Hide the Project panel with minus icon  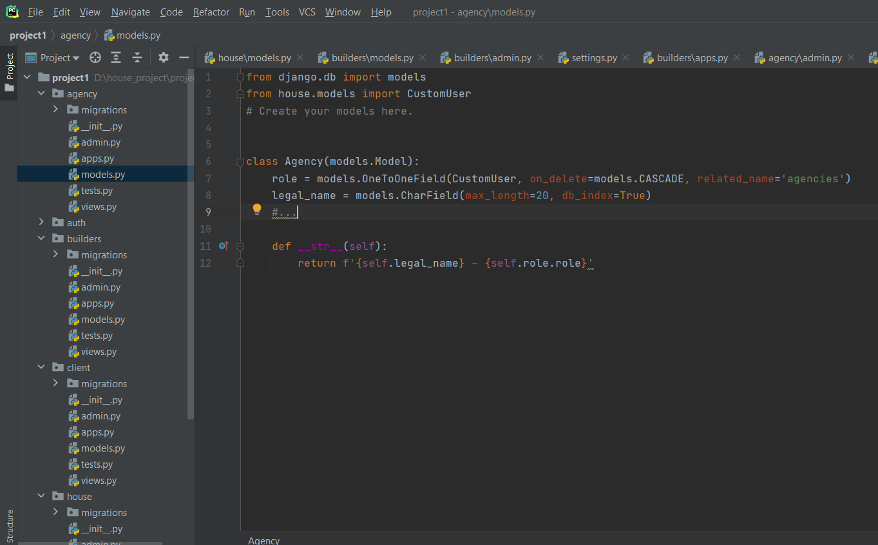click(184, 57)
